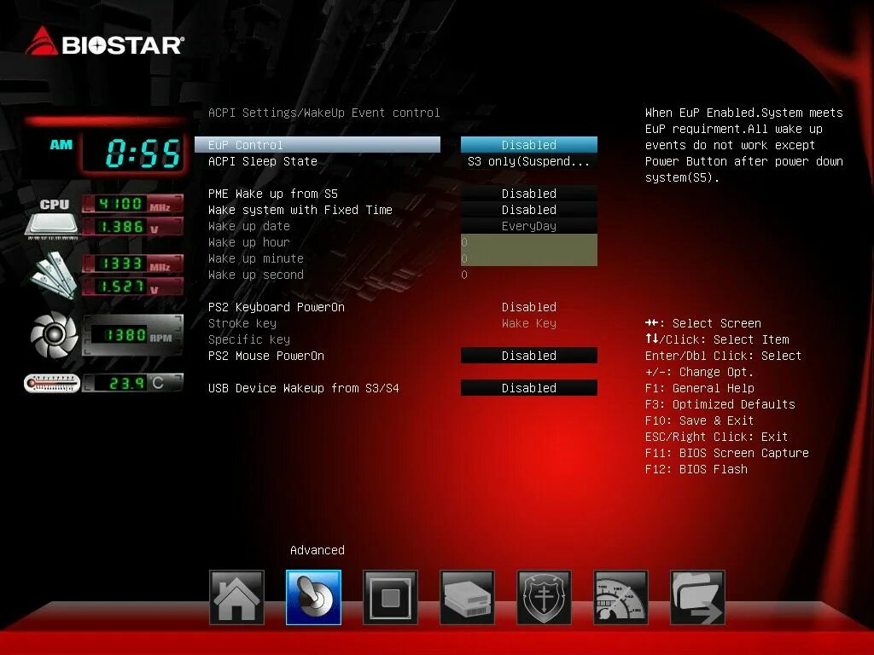Screen dimensions: 874x655
Task: Click the fan icon
Action: (x=54, y=334)
